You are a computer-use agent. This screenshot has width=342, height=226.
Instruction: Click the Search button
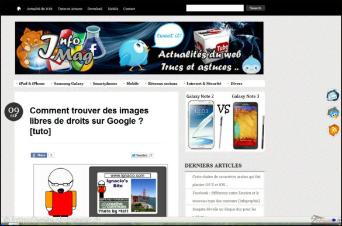point(255,8)
